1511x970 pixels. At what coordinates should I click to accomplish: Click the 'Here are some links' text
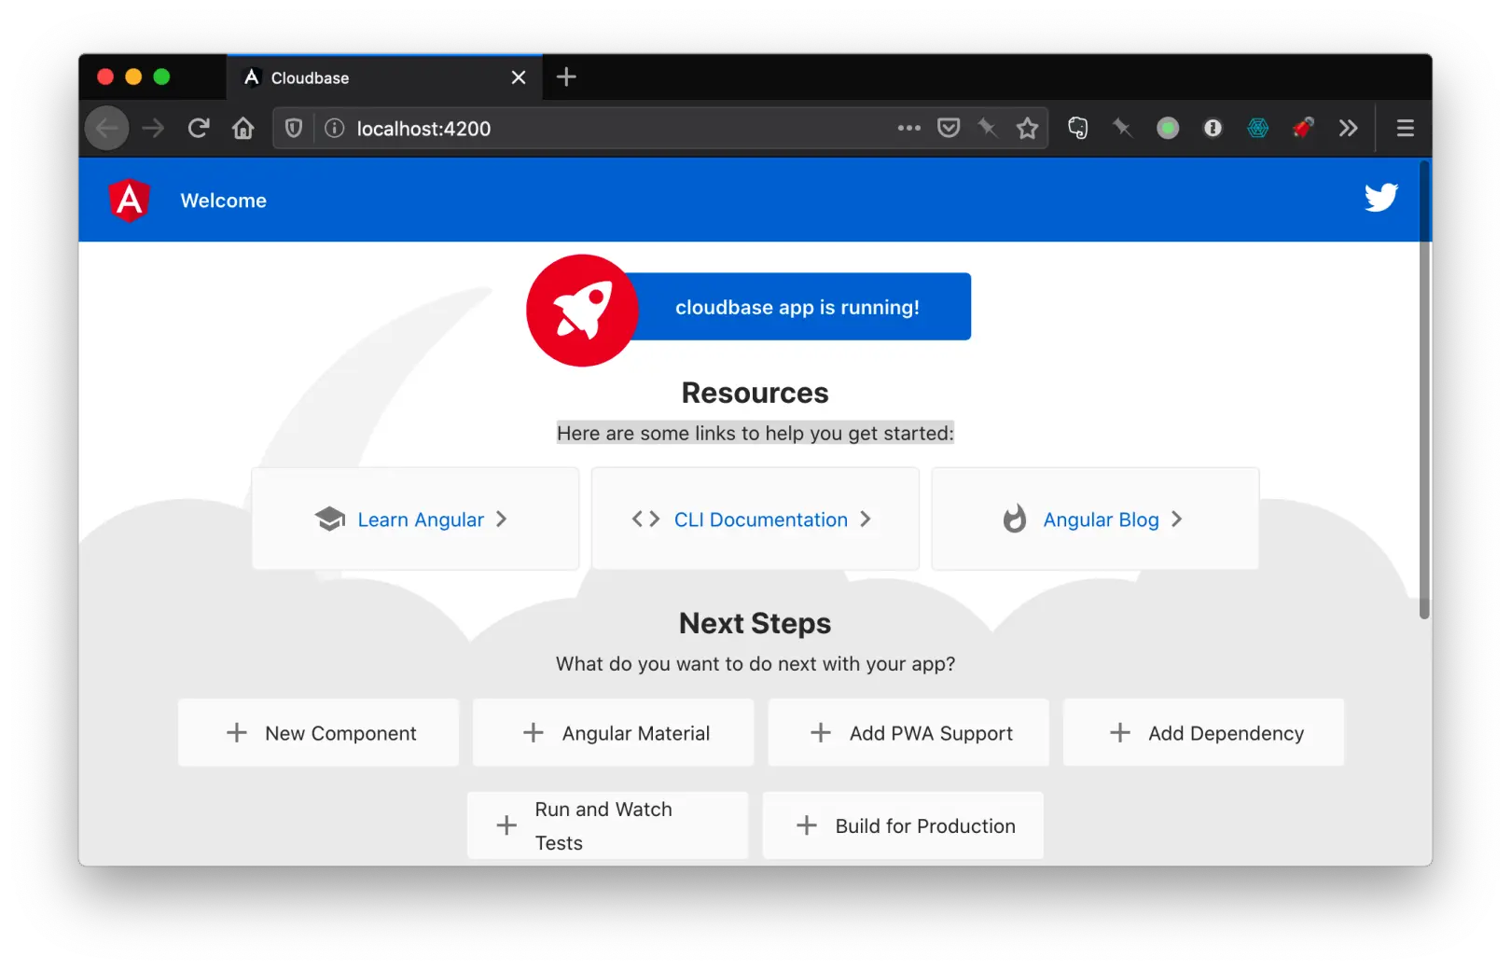pyautogui.click(x=755, y=433)
